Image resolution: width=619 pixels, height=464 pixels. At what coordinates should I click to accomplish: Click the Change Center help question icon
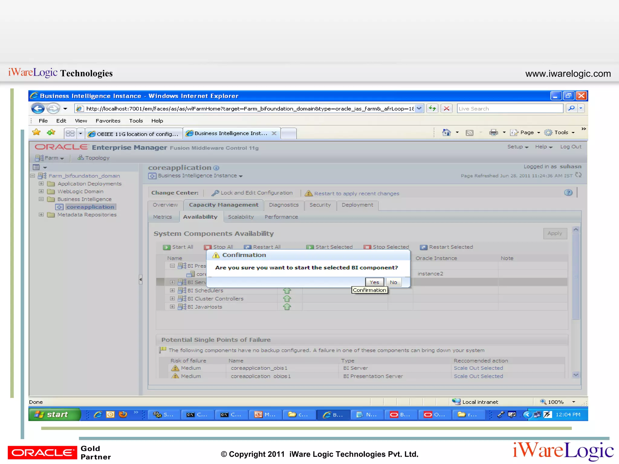click(568, 193)
